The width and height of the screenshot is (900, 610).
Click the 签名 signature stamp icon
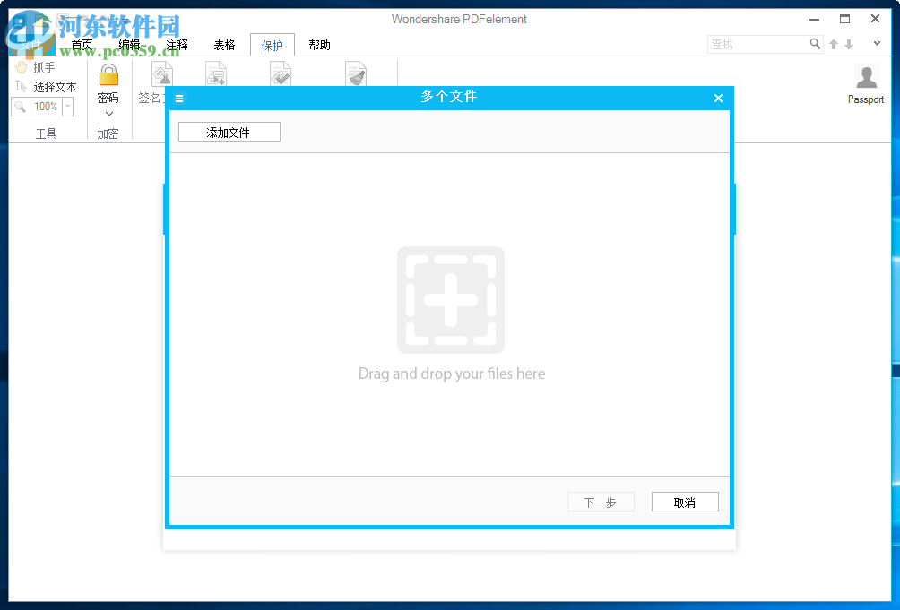162,73
